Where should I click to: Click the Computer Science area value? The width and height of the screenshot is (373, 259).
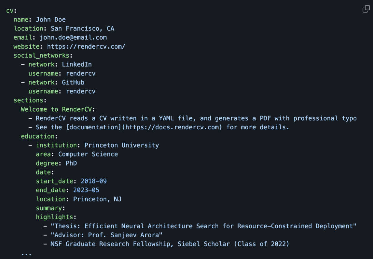[88, 154]
